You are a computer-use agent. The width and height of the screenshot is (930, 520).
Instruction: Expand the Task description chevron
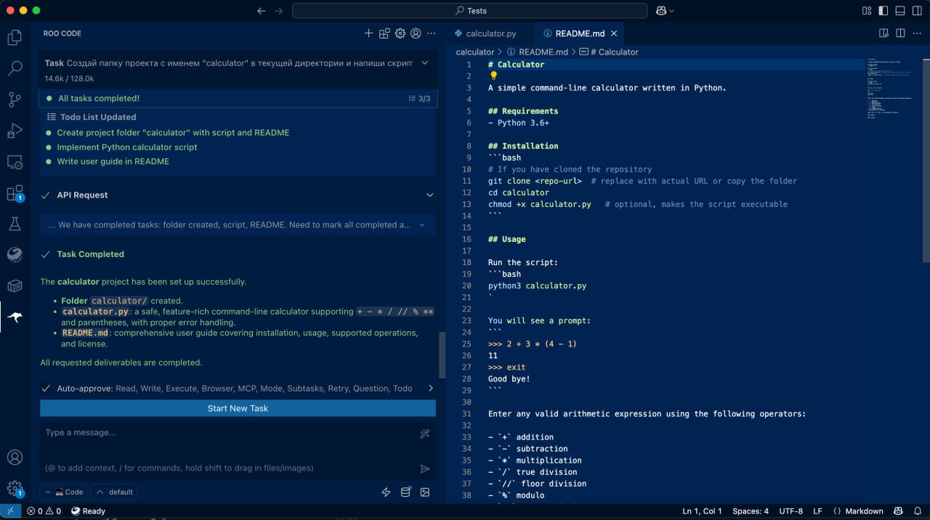pos(425,63)
